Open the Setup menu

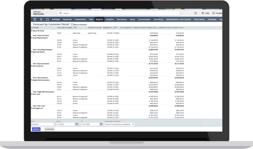click(x=132, y=19)
